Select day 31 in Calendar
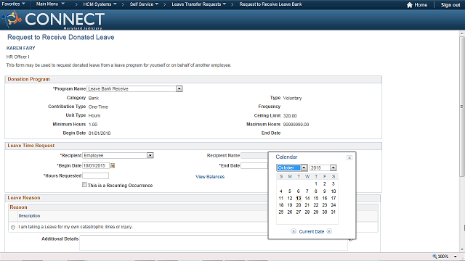Viewport: 465px width, 261px height. [x=333, y=212]
